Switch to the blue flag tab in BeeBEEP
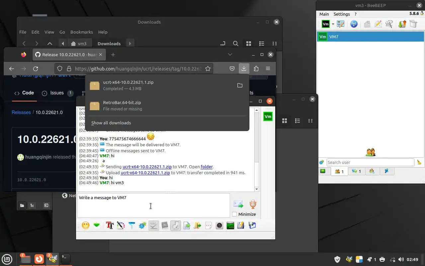Viewport: 425px width, 266px height. click(386, 171)
